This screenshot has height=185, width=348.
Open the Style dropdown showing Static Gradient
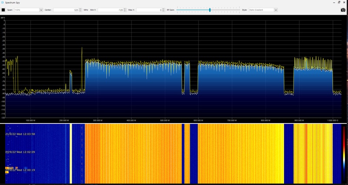click(x=263, y=10)
